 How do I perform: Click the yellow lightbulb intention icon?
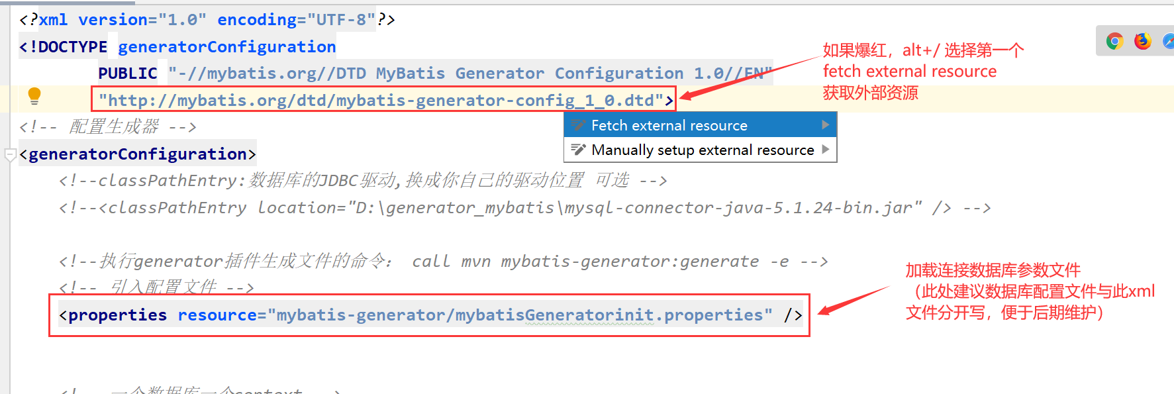34,96
